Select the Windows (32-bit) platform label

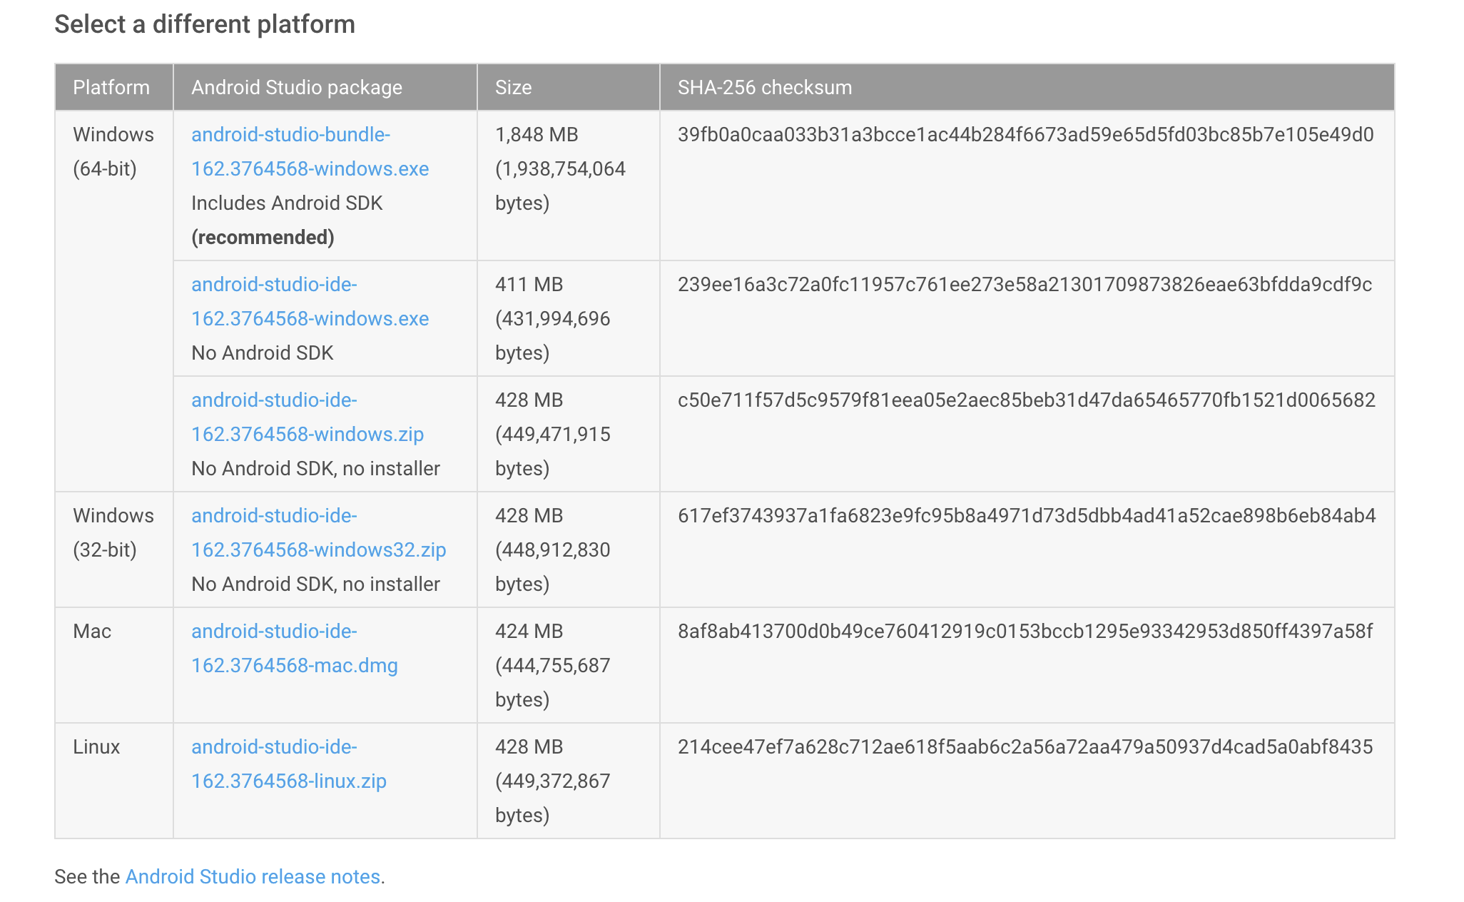click(113, 532)
